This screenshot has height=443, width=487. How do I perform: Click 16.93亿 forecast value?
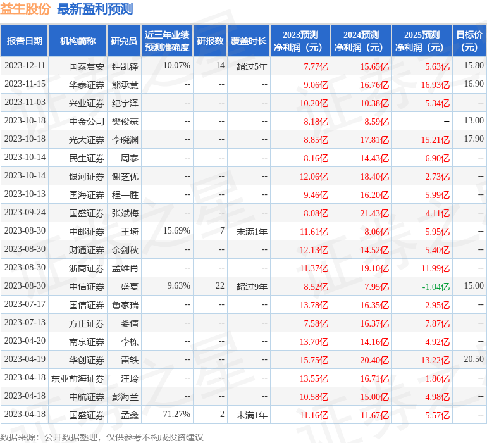click(435, 85)
